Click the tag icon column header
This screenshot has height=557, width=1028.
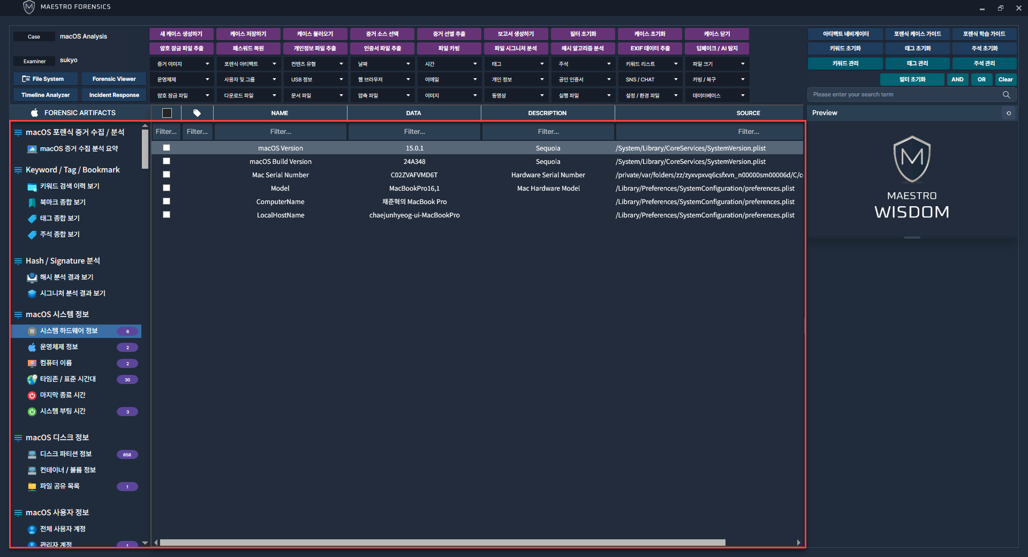click(x=197, y=113)
